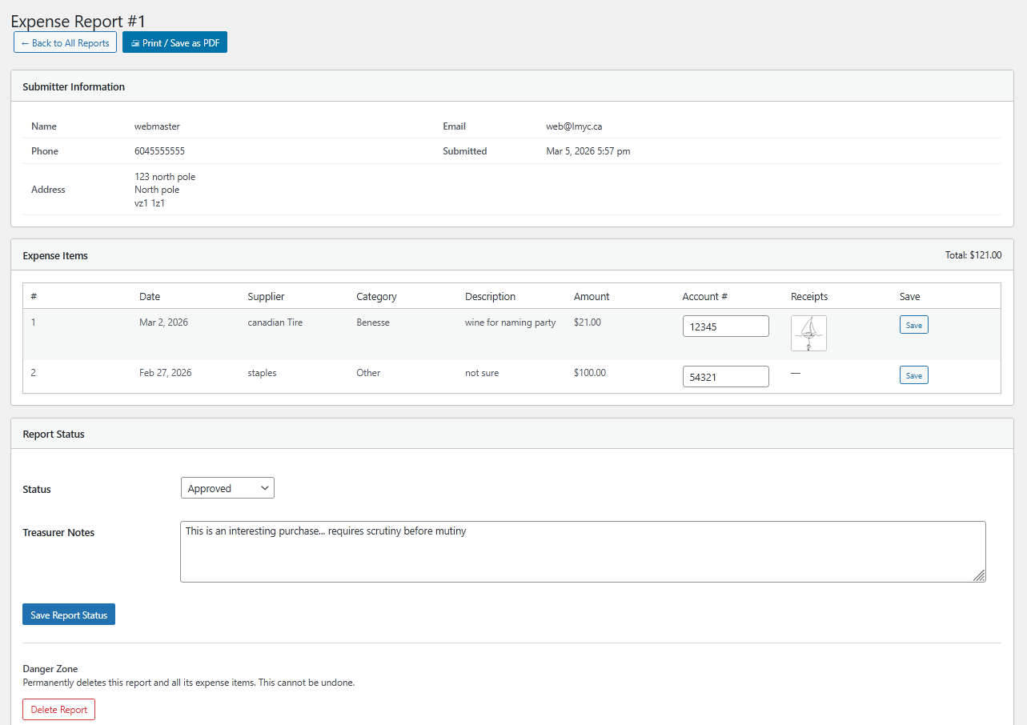The height and width of the screenshot is (725, 1027).
Task: Open the Status dropdown showing Approved
Action: pyautogui.click(x=227, y=488)
